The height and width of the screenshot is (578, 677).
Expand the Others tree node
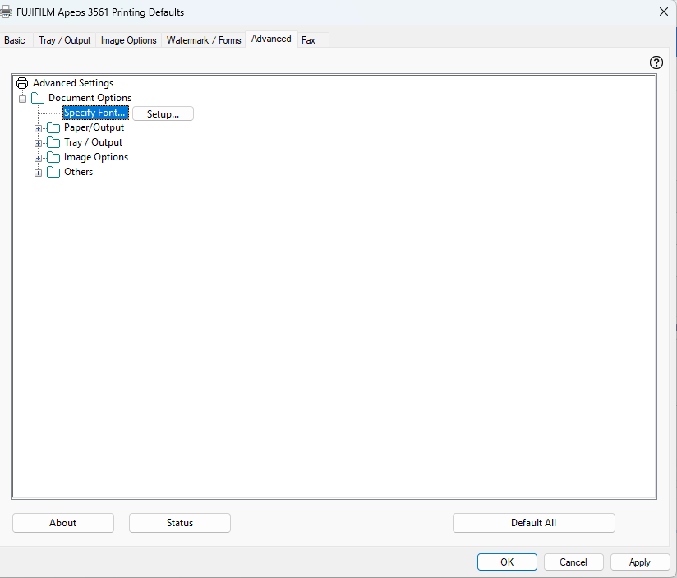click(x=38, y=173)
